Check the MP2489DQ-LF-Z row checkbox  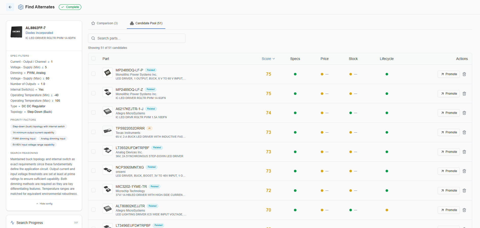click(x=93, y=93)
